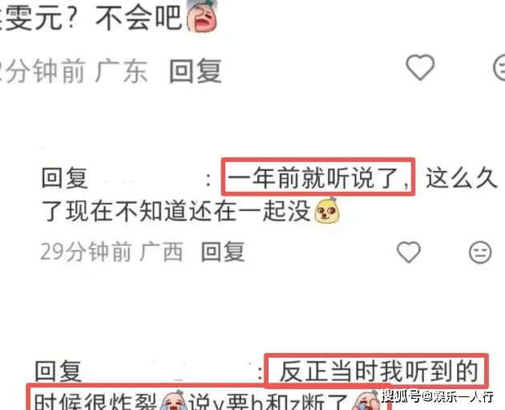Tap crying emoji after 不会吧
Image resolution: width=505 pixels, height=410 pixels.
[x=202, y=16]
